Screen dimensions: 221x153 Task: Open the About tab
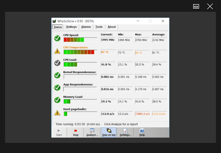112,27
